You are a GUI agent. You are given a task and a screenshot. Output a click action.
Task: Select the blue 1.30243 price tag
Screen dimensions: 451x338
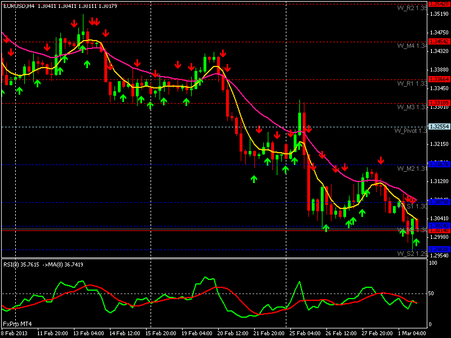click(x=439, y=226)
